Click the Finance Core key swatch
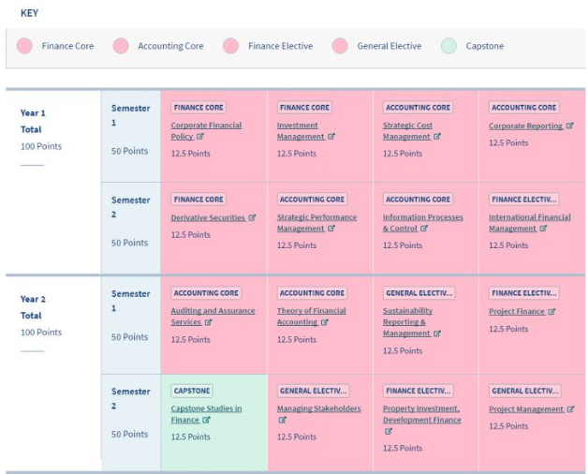The image size is (588, 474). 24,46
